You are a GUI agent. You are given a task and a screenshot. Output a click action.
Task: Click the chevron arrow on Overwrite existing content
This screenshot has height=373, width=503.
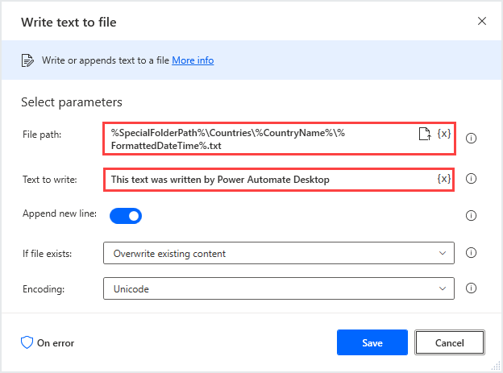tap(442, 254)
